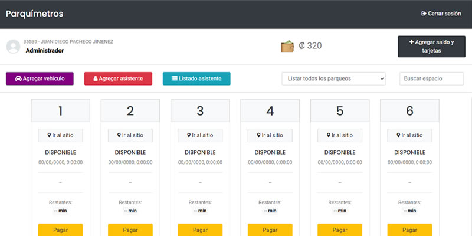Click Cerrar sesión logout link
This screenshot has width=472, height=236.
point(442,14)
